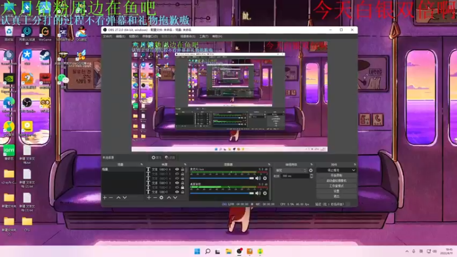Click the 桌面音频 volume slider
This screenshot has height=257, width=457.
pyautogui.click(x=222, y=193)
